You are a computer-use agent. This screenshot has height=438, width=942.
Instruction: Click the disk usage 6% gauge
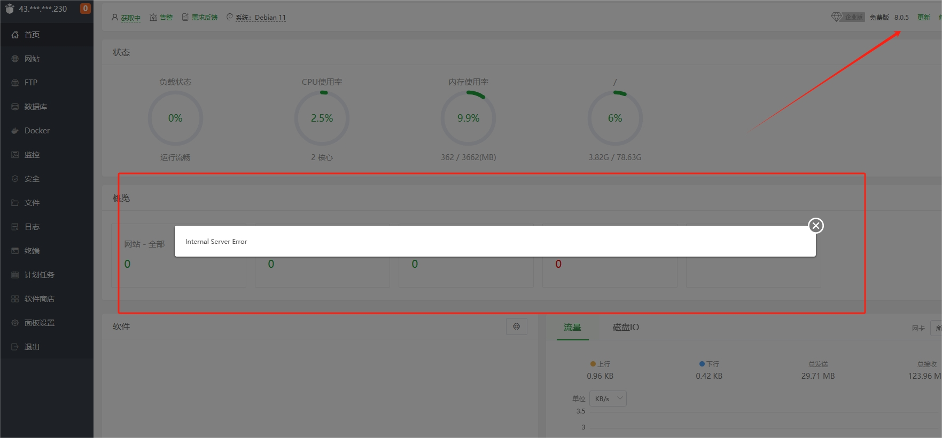615,118
